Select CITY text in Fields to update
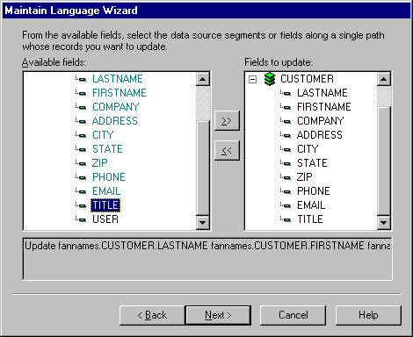The image size is (413, 337). click(308, 149)
